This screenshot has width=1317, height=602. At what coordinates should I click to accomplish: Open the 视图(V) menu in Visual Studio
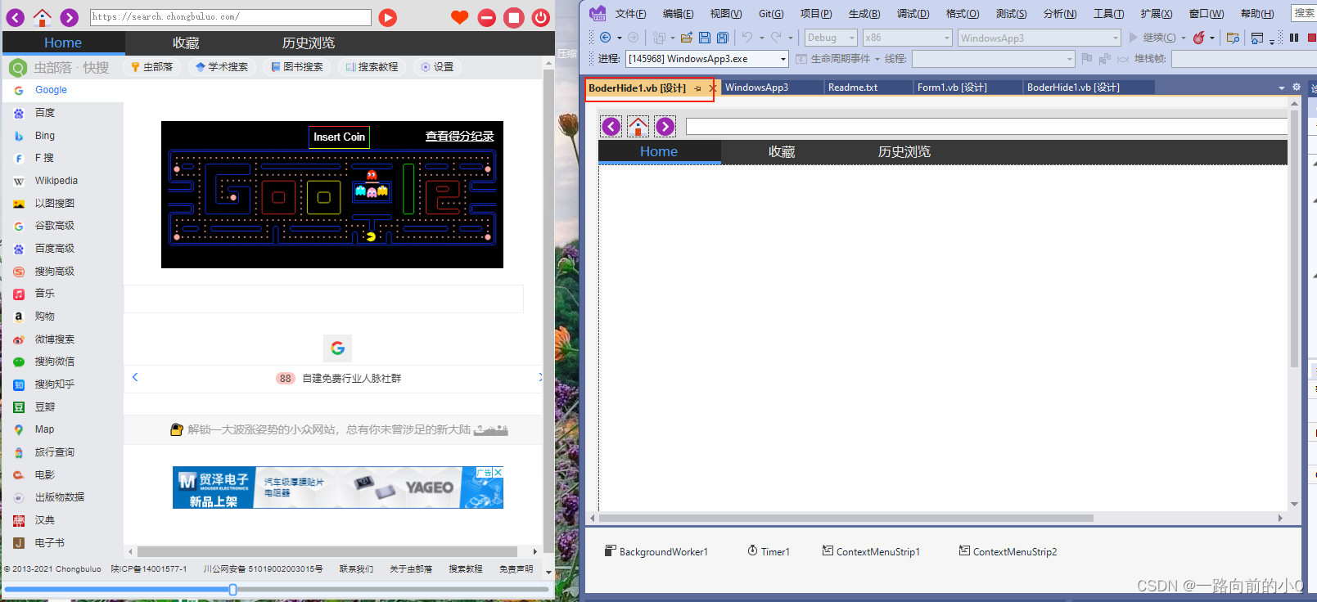pyautogui.click(x=725, y=14)
